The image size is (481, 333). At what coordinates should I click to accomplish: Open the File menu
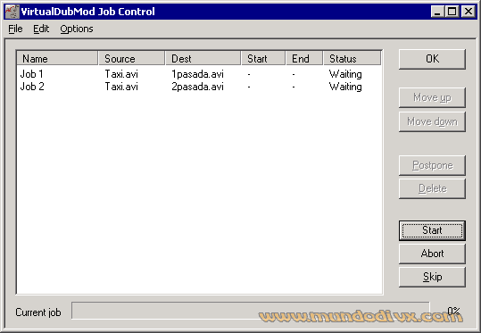(x=15, y=29)
